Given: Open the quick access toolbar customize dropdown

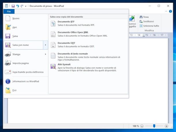Looking at the screenshot, I should [26, 6].
